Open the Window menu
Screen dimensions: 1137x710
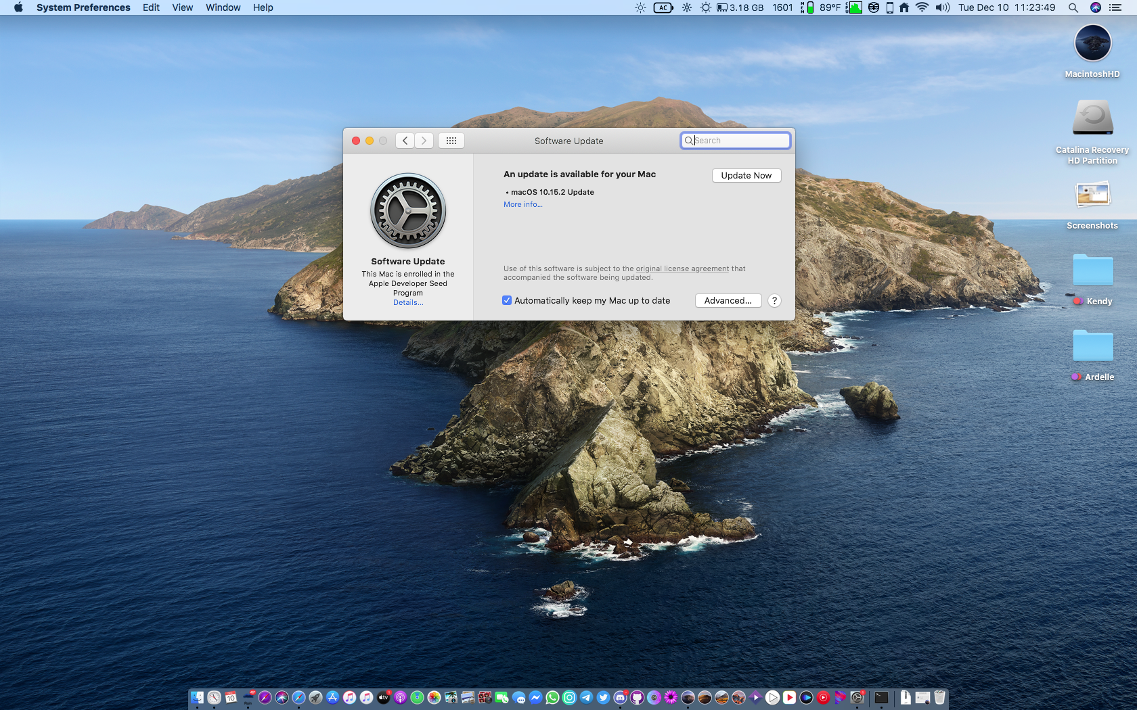223,7
